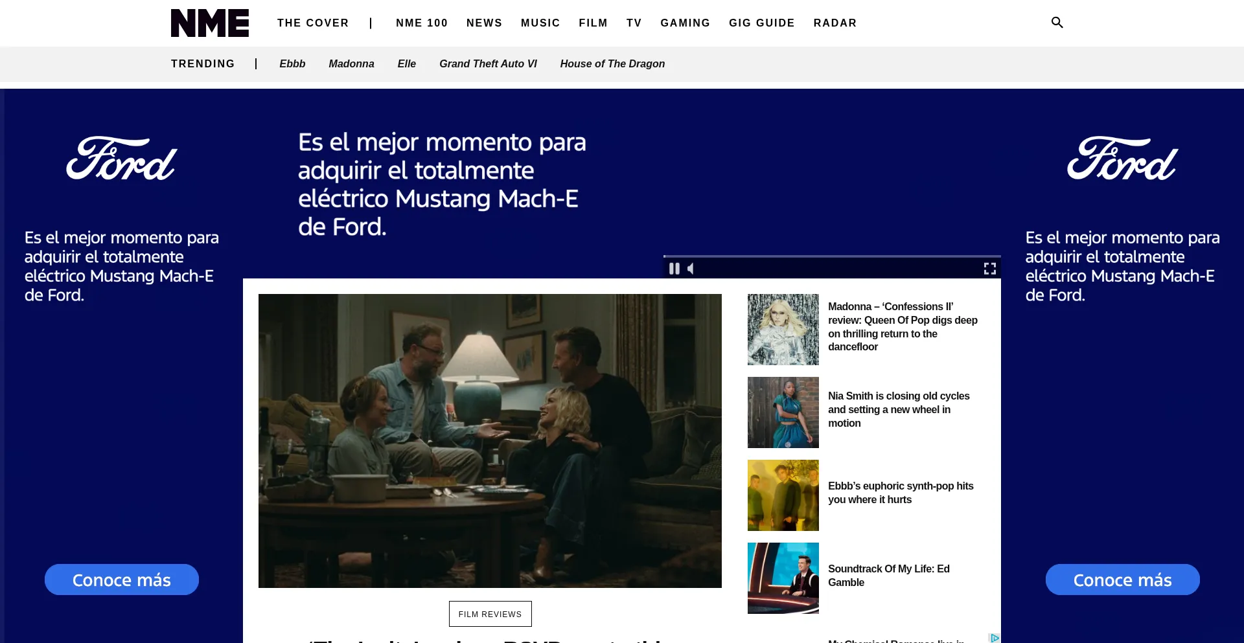Open the search magnifier icon
Screen dimensions: 1244x643
click(x=1057, y=23)
